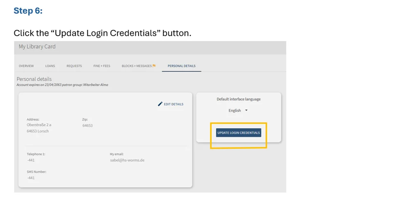Switch to the Overview tab
This screenshot has height=199, width=406.
[x=26, y=66]
